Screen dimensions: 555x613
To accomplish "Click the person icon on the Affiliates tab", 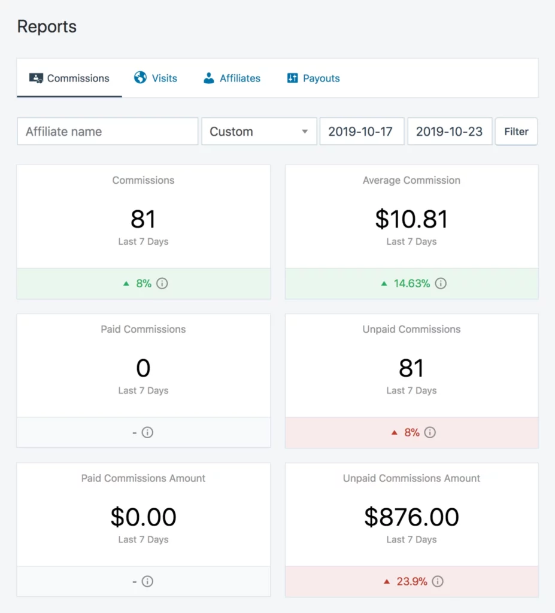I will click(x=208, y=78).
